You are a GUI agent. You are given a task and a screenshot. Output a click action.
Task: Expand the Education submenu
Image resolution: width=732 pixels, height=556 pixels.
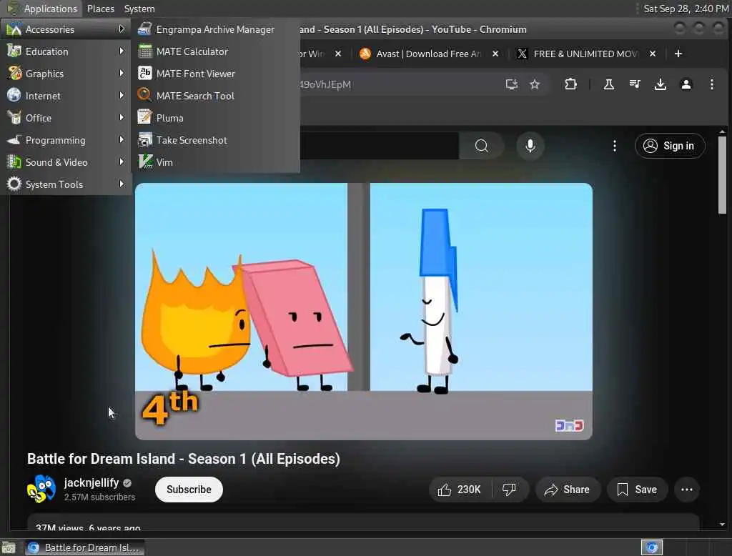point(66,51)
